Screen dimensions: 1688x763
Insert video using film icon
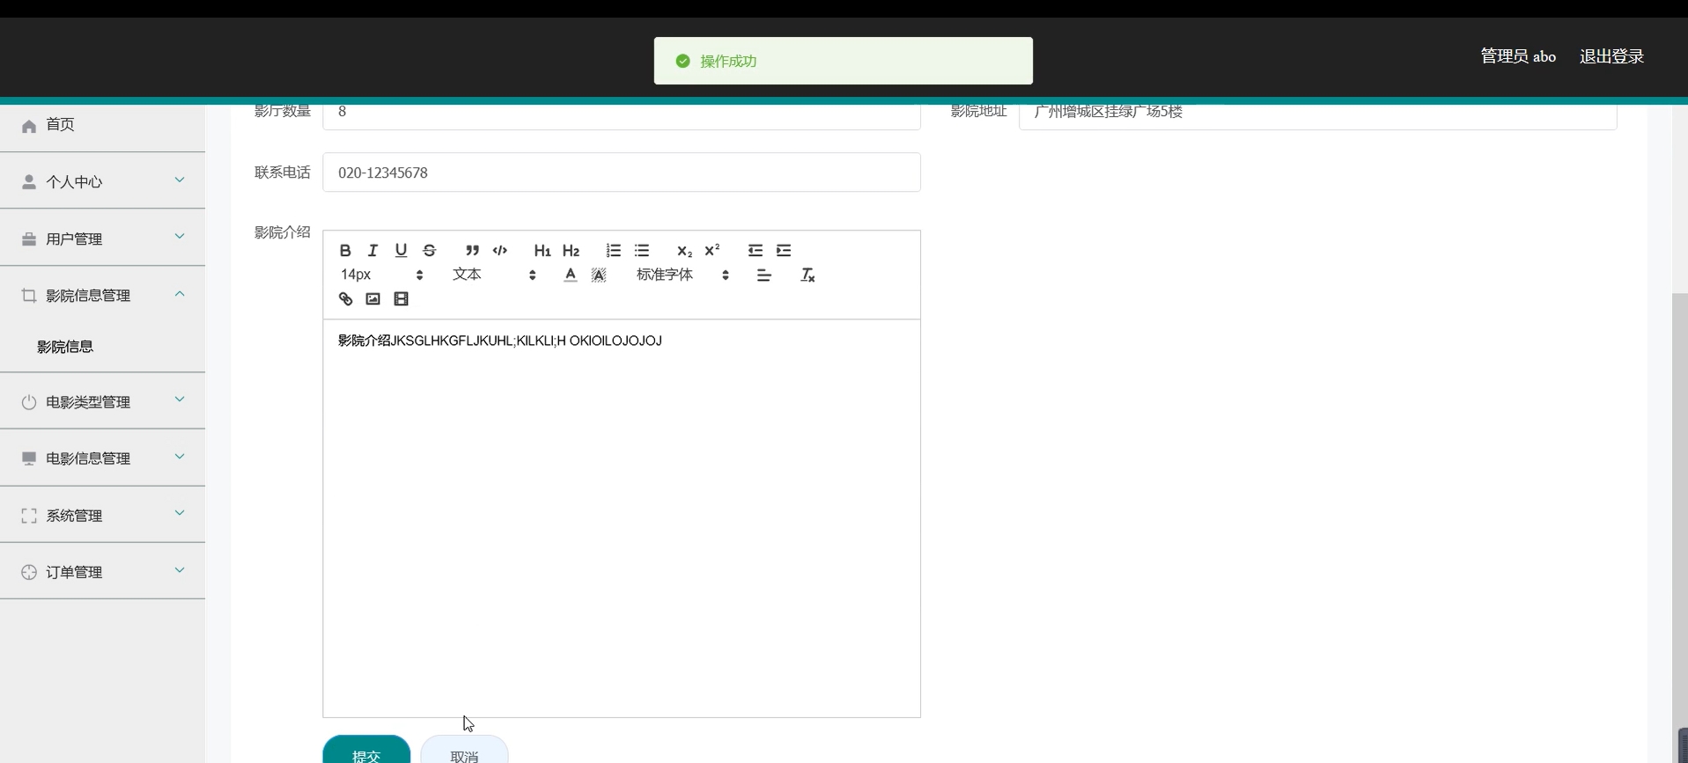click(402, 299)
